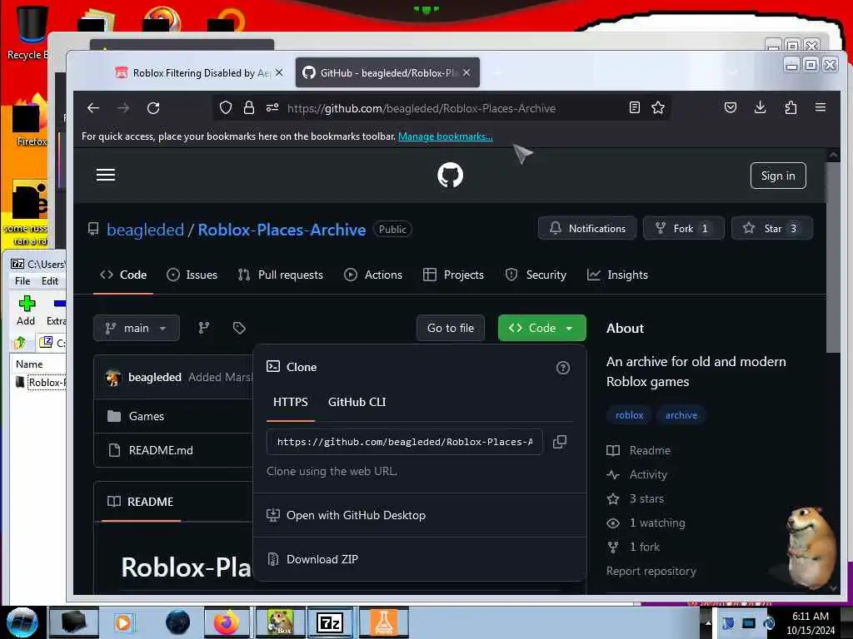The height and width of the screenshot is (639, 853).
Task: Open media player taskbar icon
Action: click(x=123, y=622)
